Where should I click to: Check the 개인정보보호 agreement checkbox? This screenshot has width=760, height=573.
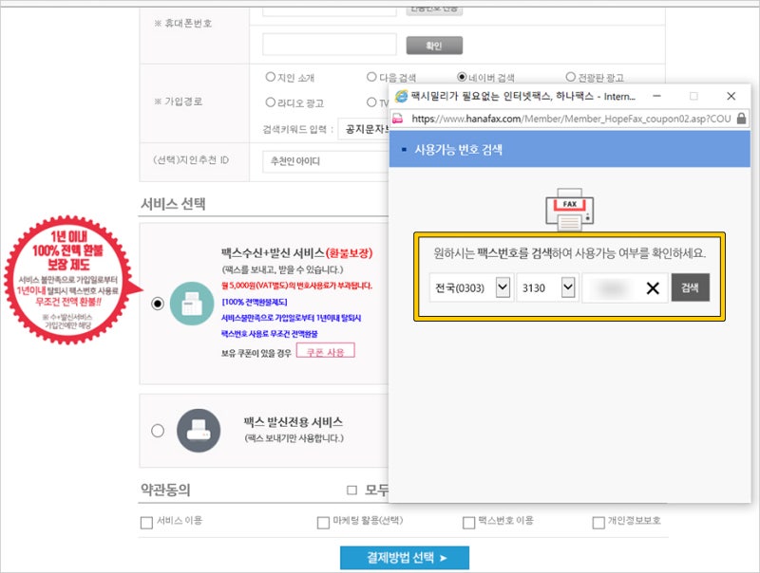(x=598, y=523)
